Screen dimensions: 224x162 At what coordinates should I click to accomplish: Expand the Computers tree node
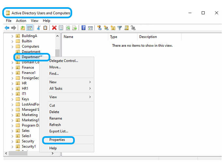(12, 47)
